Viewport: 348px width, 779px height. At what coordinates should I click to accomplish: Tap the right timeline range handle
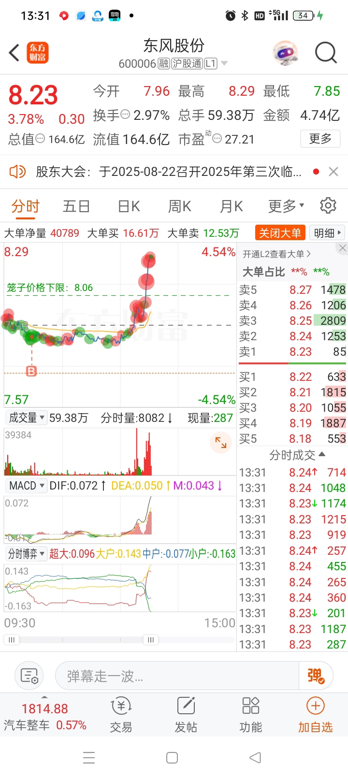click(150, 640)
